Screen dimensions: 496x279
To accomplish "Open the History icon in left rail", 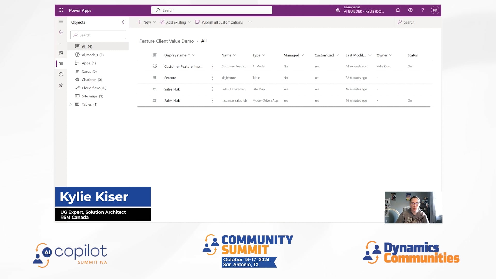I will point(61,74).
